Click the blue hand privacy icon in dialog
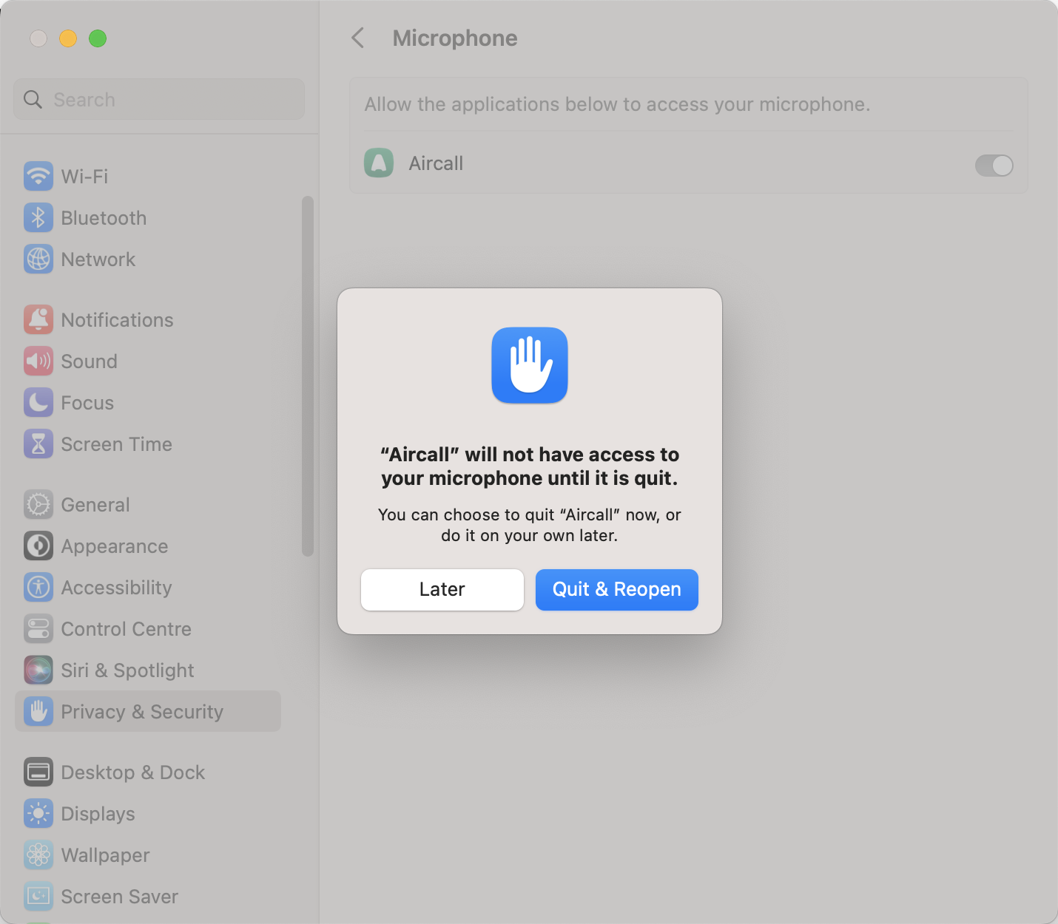 pyautogui.click(x=530, y=365)
